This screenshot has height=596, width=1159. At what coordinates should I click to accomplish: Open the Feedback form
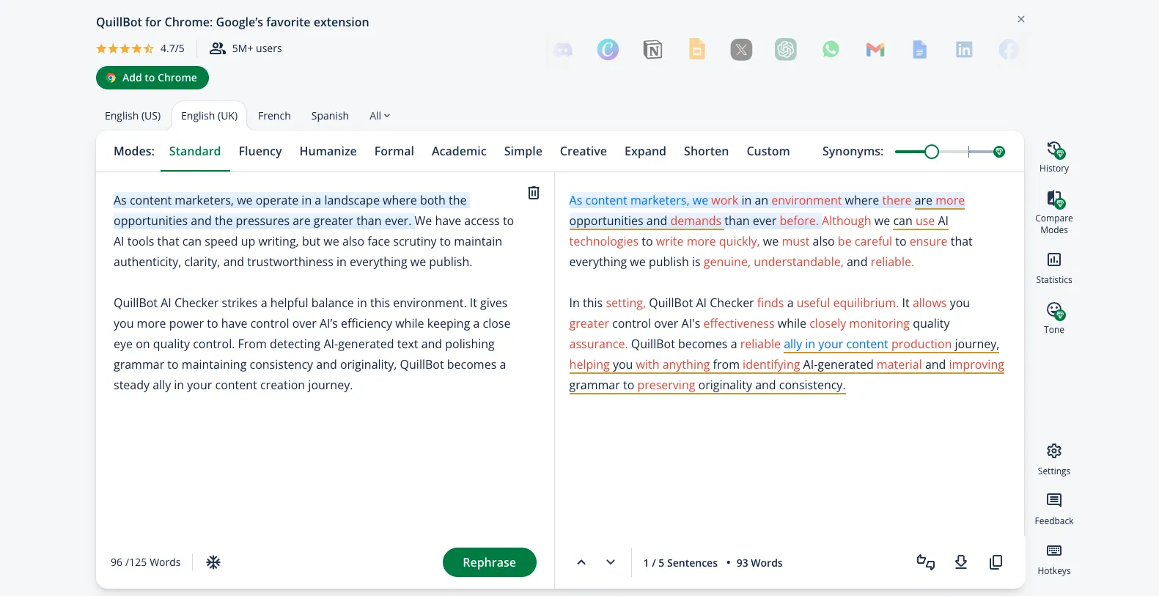point(1054,509)
